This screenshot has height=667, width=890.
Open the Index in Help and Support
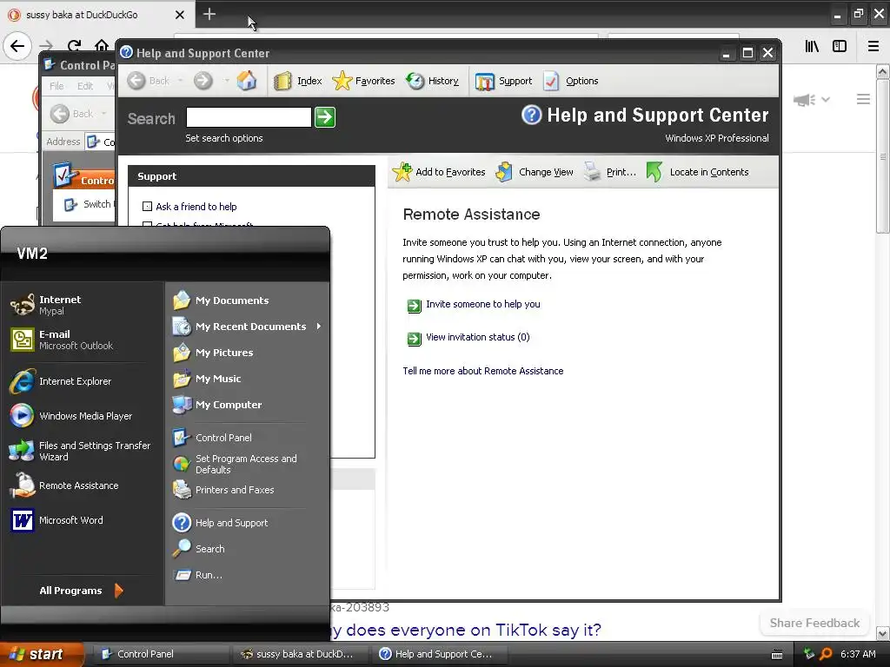click(298, 81)
